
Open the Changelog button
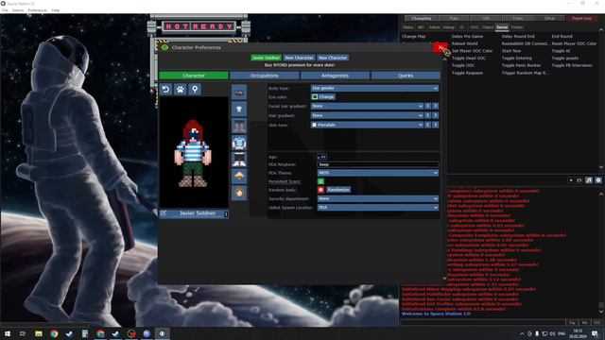pyautogui.click(x=422, y=18)
